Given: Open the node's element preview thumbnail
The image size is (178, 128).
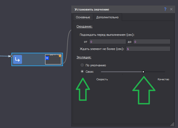Looking at the screenshot, I should [53, 59].
